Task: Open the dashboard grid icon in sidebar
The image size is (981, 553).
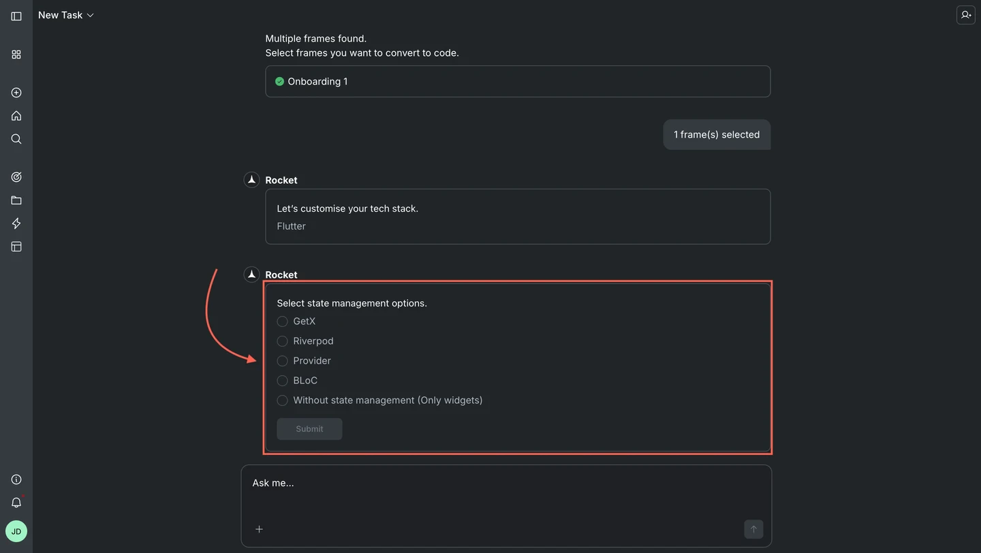Action: (x=16, y=54)
